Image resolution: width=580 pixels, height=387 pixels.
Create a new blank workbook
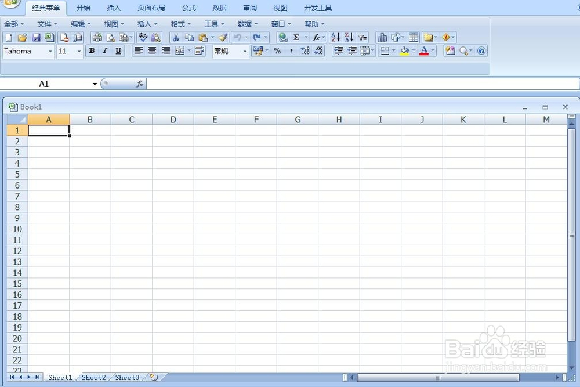[9, 37]
